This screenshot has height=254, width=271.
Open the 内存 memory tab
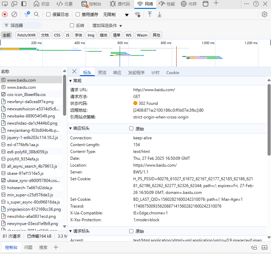pyautogui.click(x=189, y=4)
